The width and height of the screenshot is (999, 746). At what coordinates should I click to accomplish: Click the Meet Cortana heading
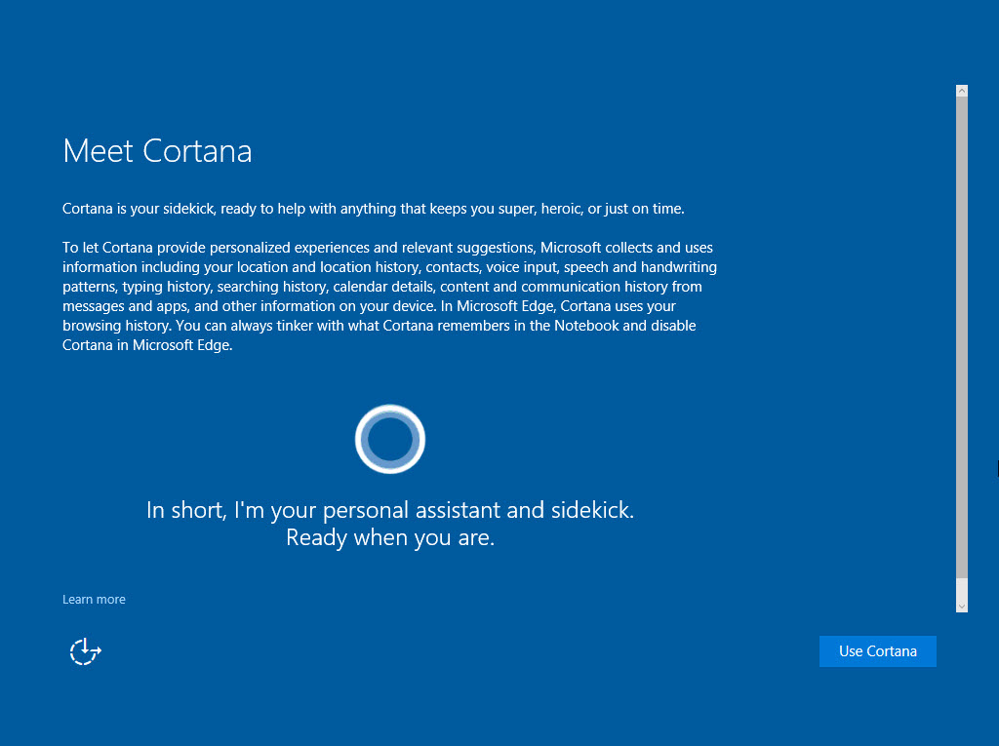157,151
